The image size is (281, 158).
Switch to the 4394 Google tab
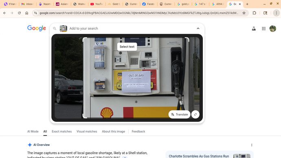[x=217, y=4]
